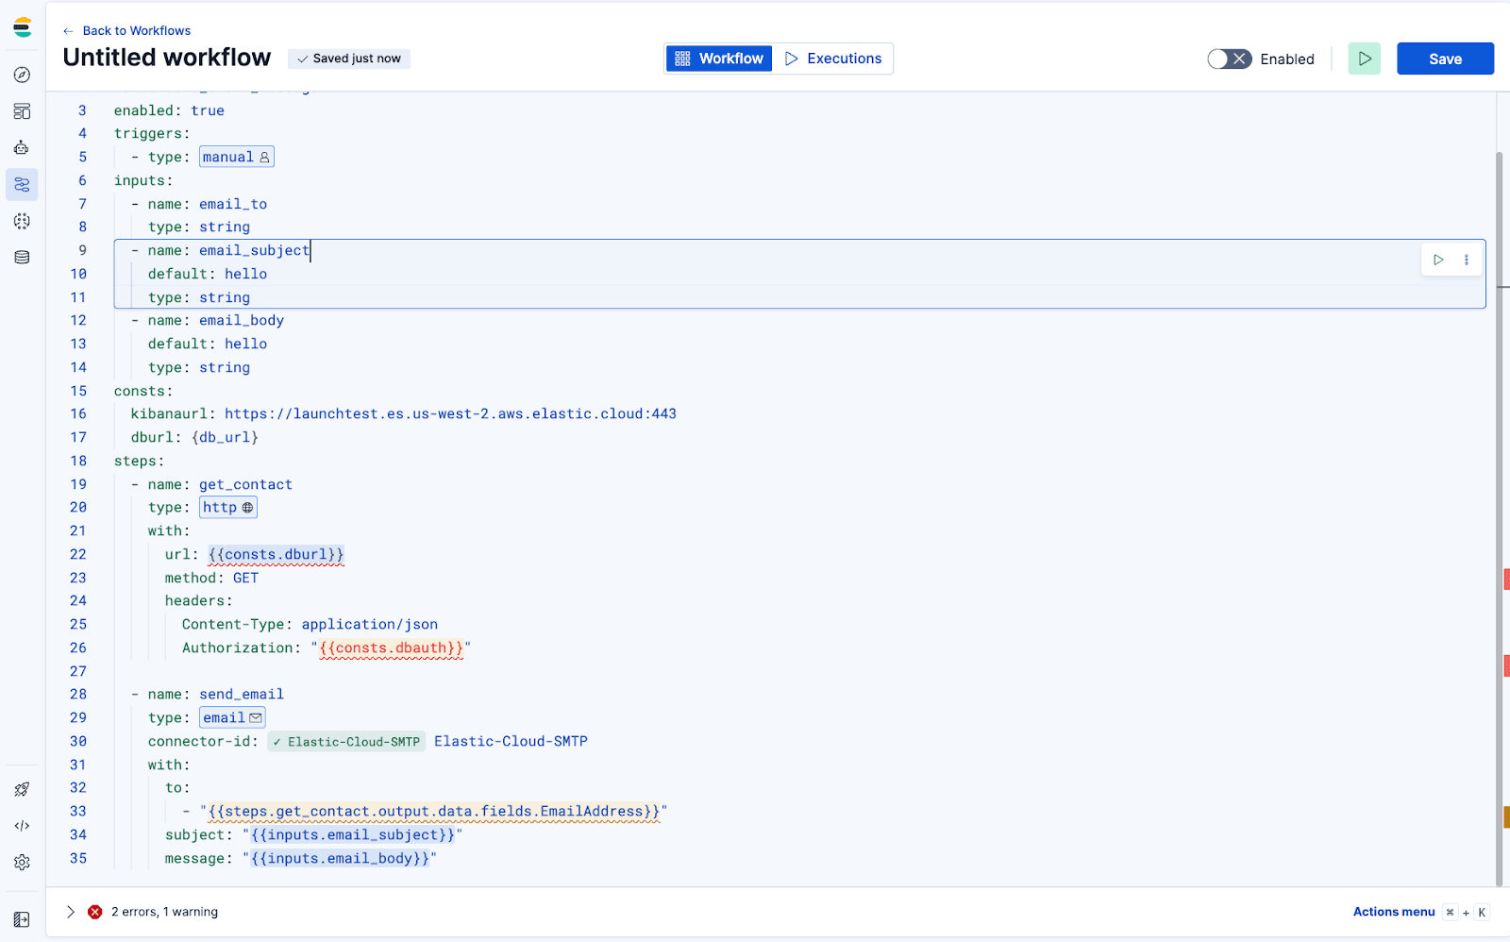The width and height of the screenshot is (1510, 942).
Task: Click the rocket icon near sidebar bottom
Action: pyautogui.click(x=22, y=789)
